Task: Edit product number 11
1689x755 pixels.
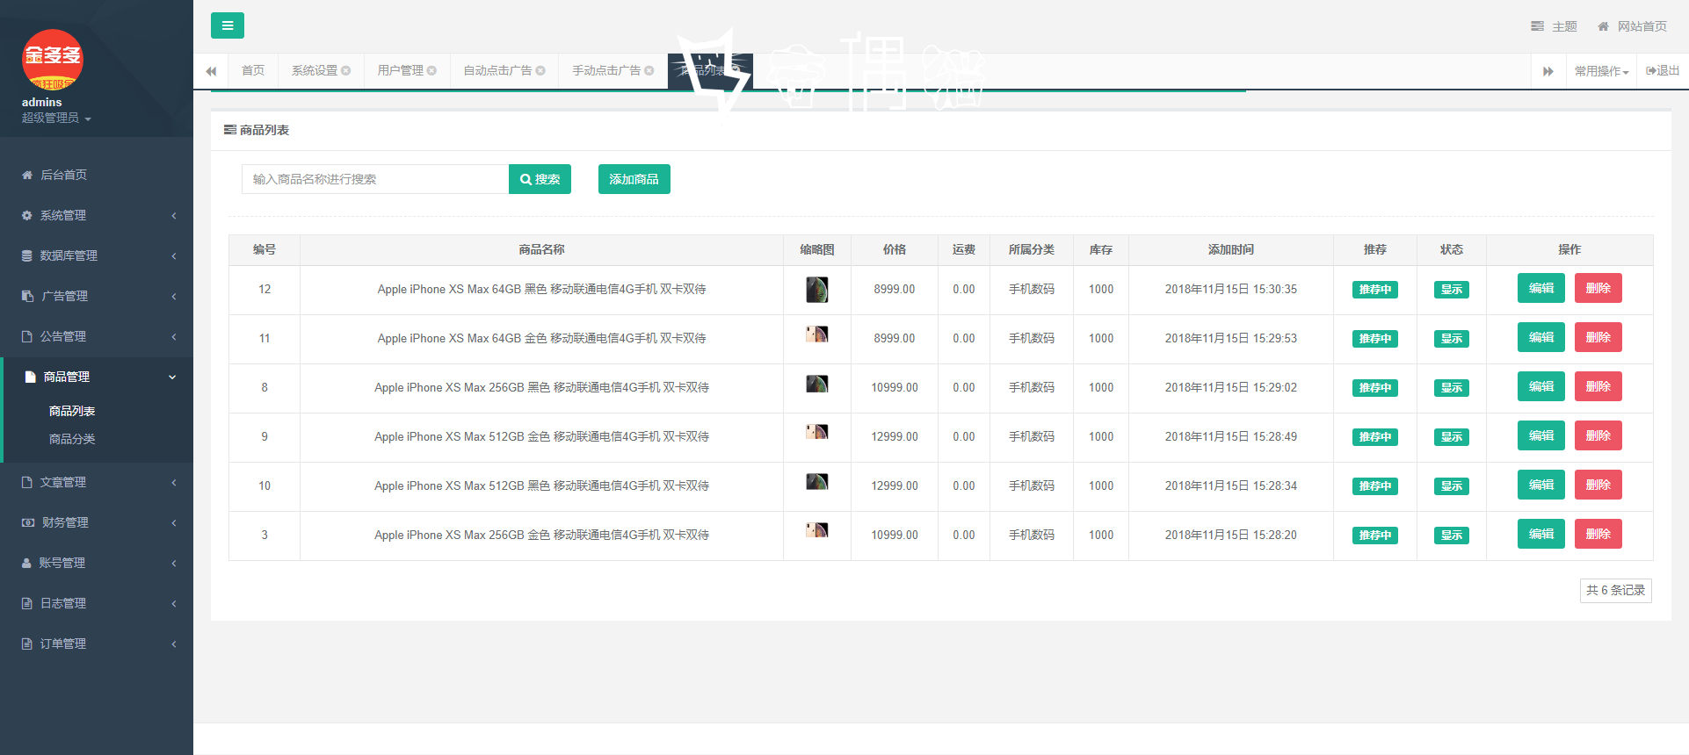Action: pyautogui.click(x=1541, y=337)
